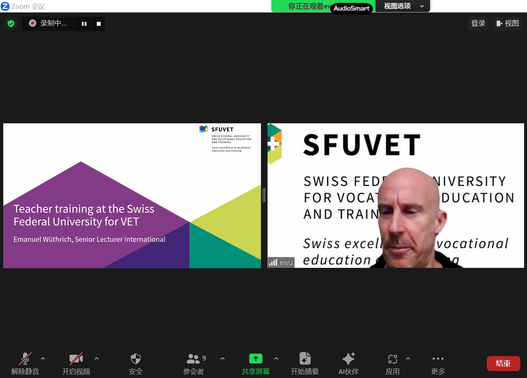The image size is (527, 378).
Task: Pause the recording
Action: tap(84, 24)
